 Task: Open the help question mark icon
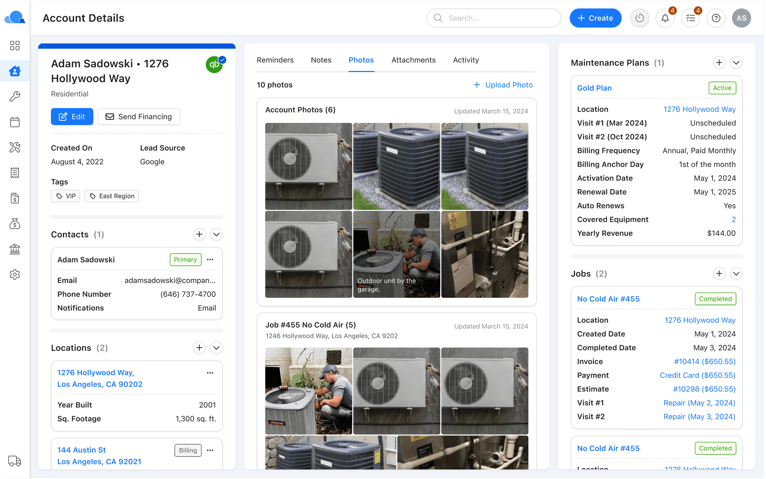pos(716,18)
